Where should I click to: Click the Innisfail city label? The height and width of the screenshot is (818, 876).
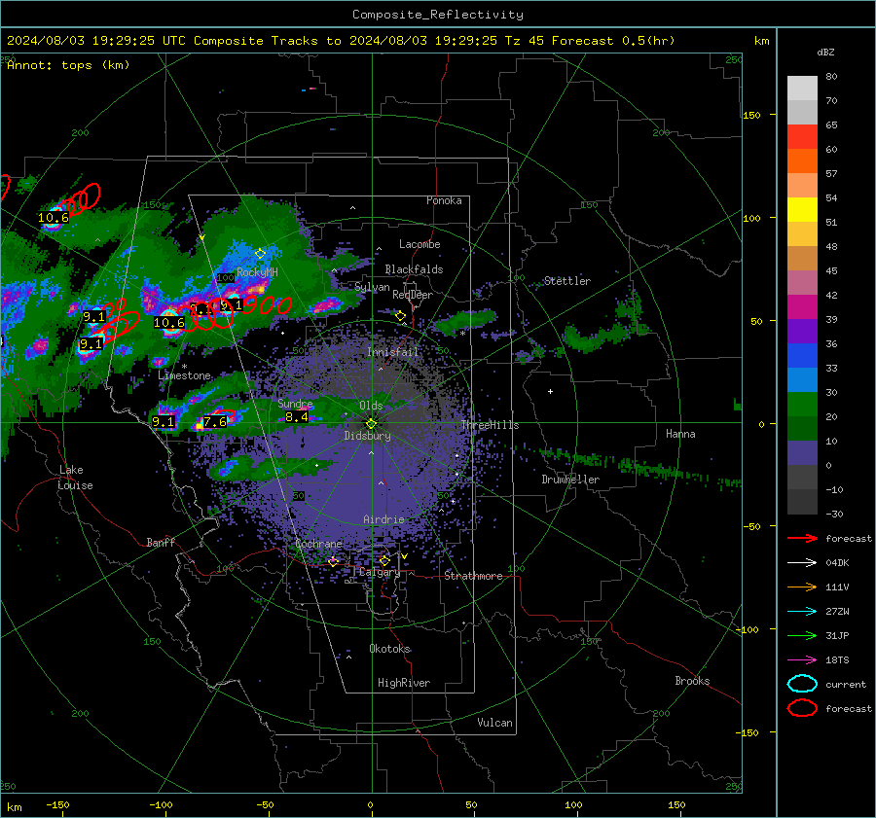[x=392, y=352]
